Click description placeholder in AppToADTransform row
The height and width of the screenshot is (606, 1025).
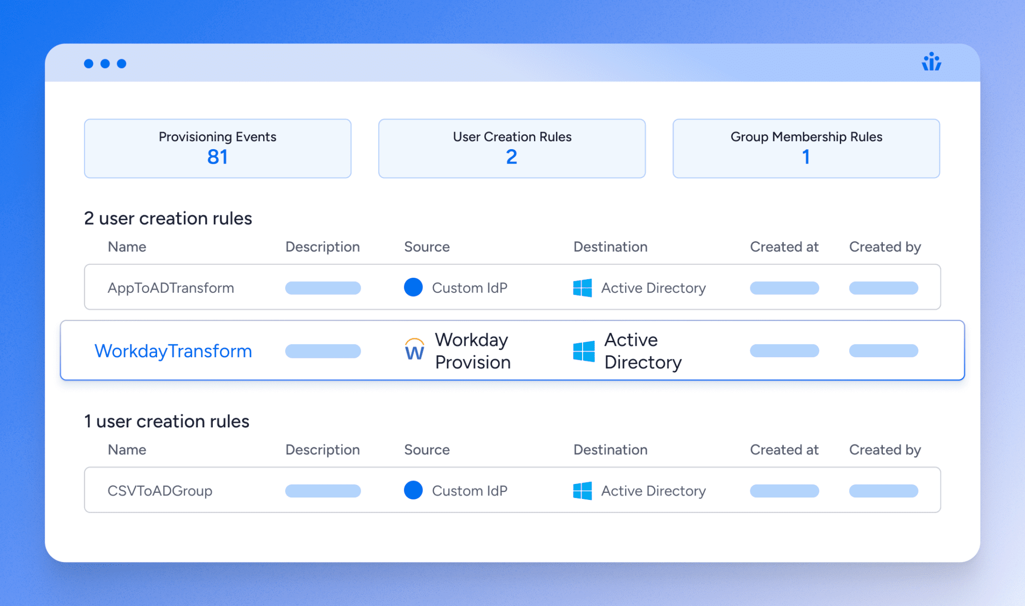click(x=323, y=288)
